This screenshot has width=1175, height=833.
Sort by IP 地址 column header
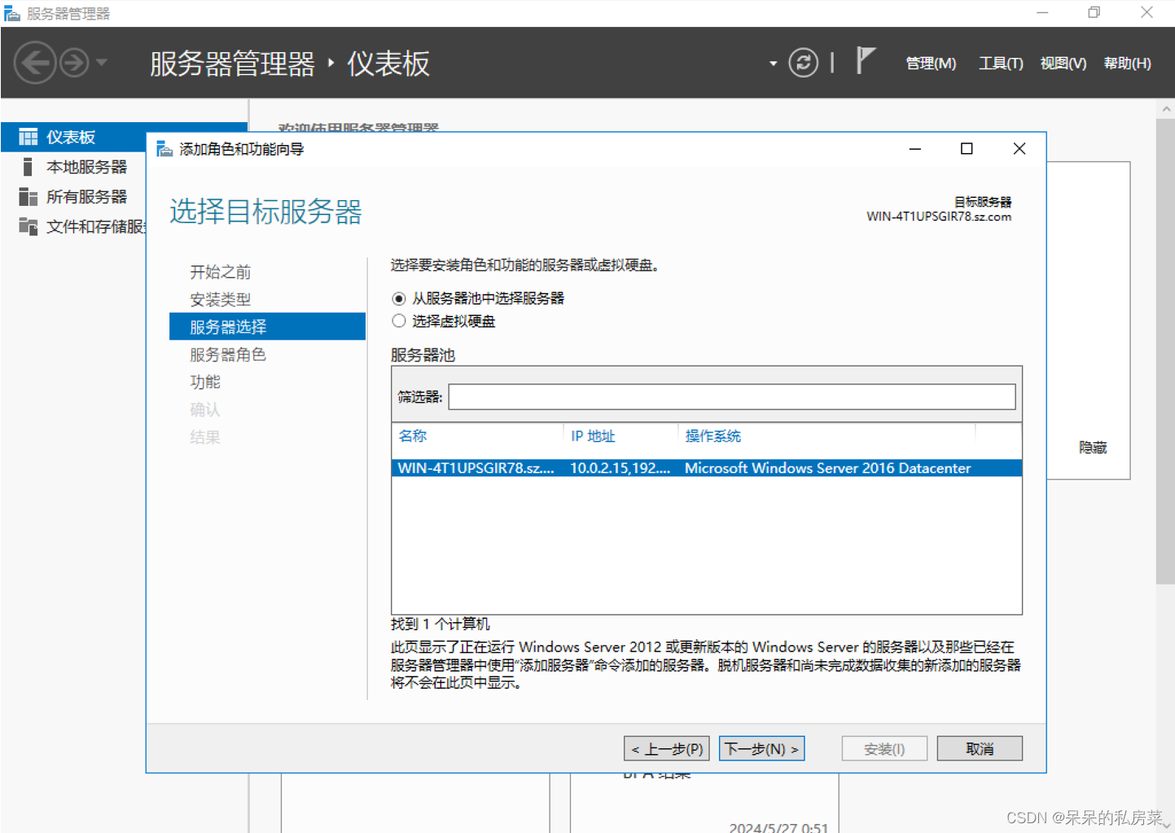click(593, 436)
